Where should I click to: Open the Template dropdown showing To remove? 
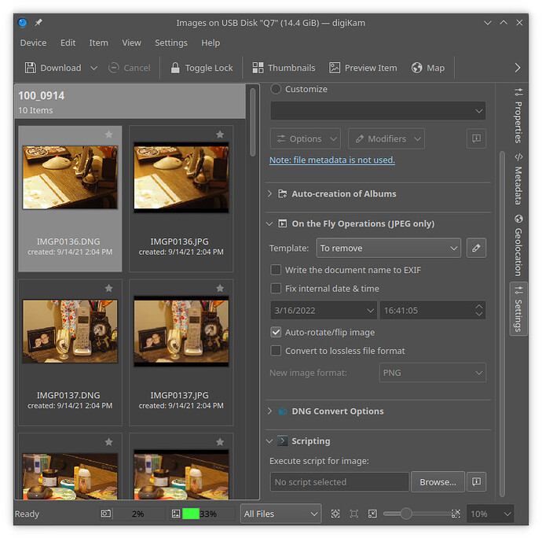388,248
